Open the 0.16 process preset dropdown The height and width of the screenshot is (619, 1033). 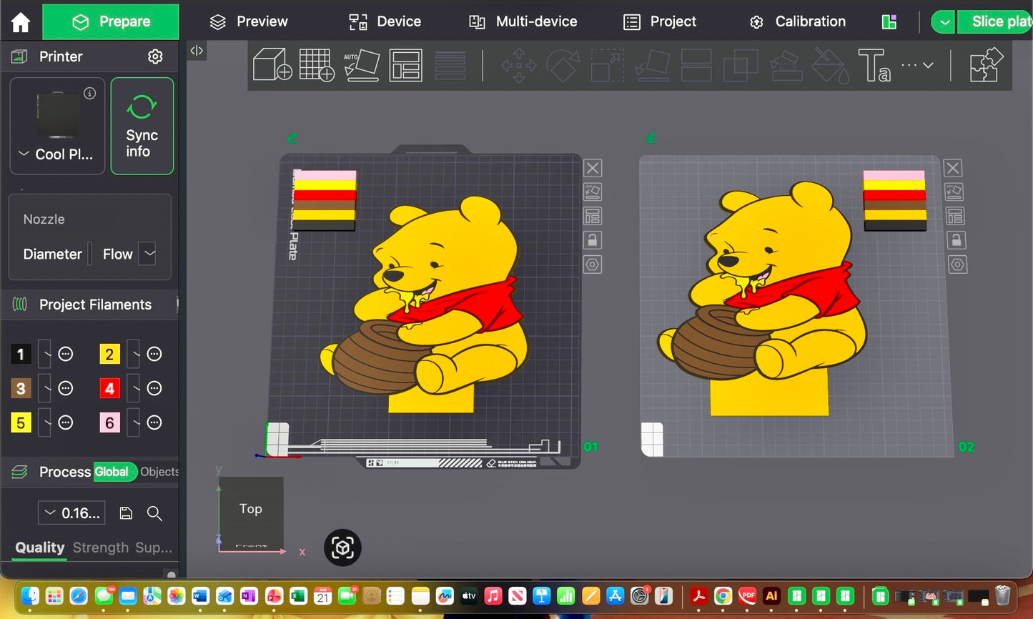click(71, 513)
